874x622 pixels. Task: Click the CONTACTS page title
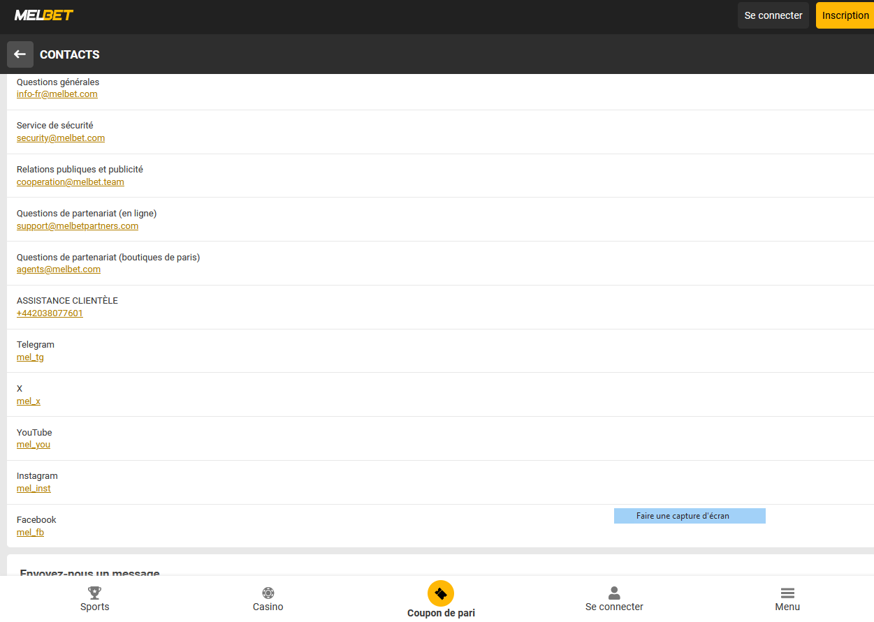click(70, 54)
